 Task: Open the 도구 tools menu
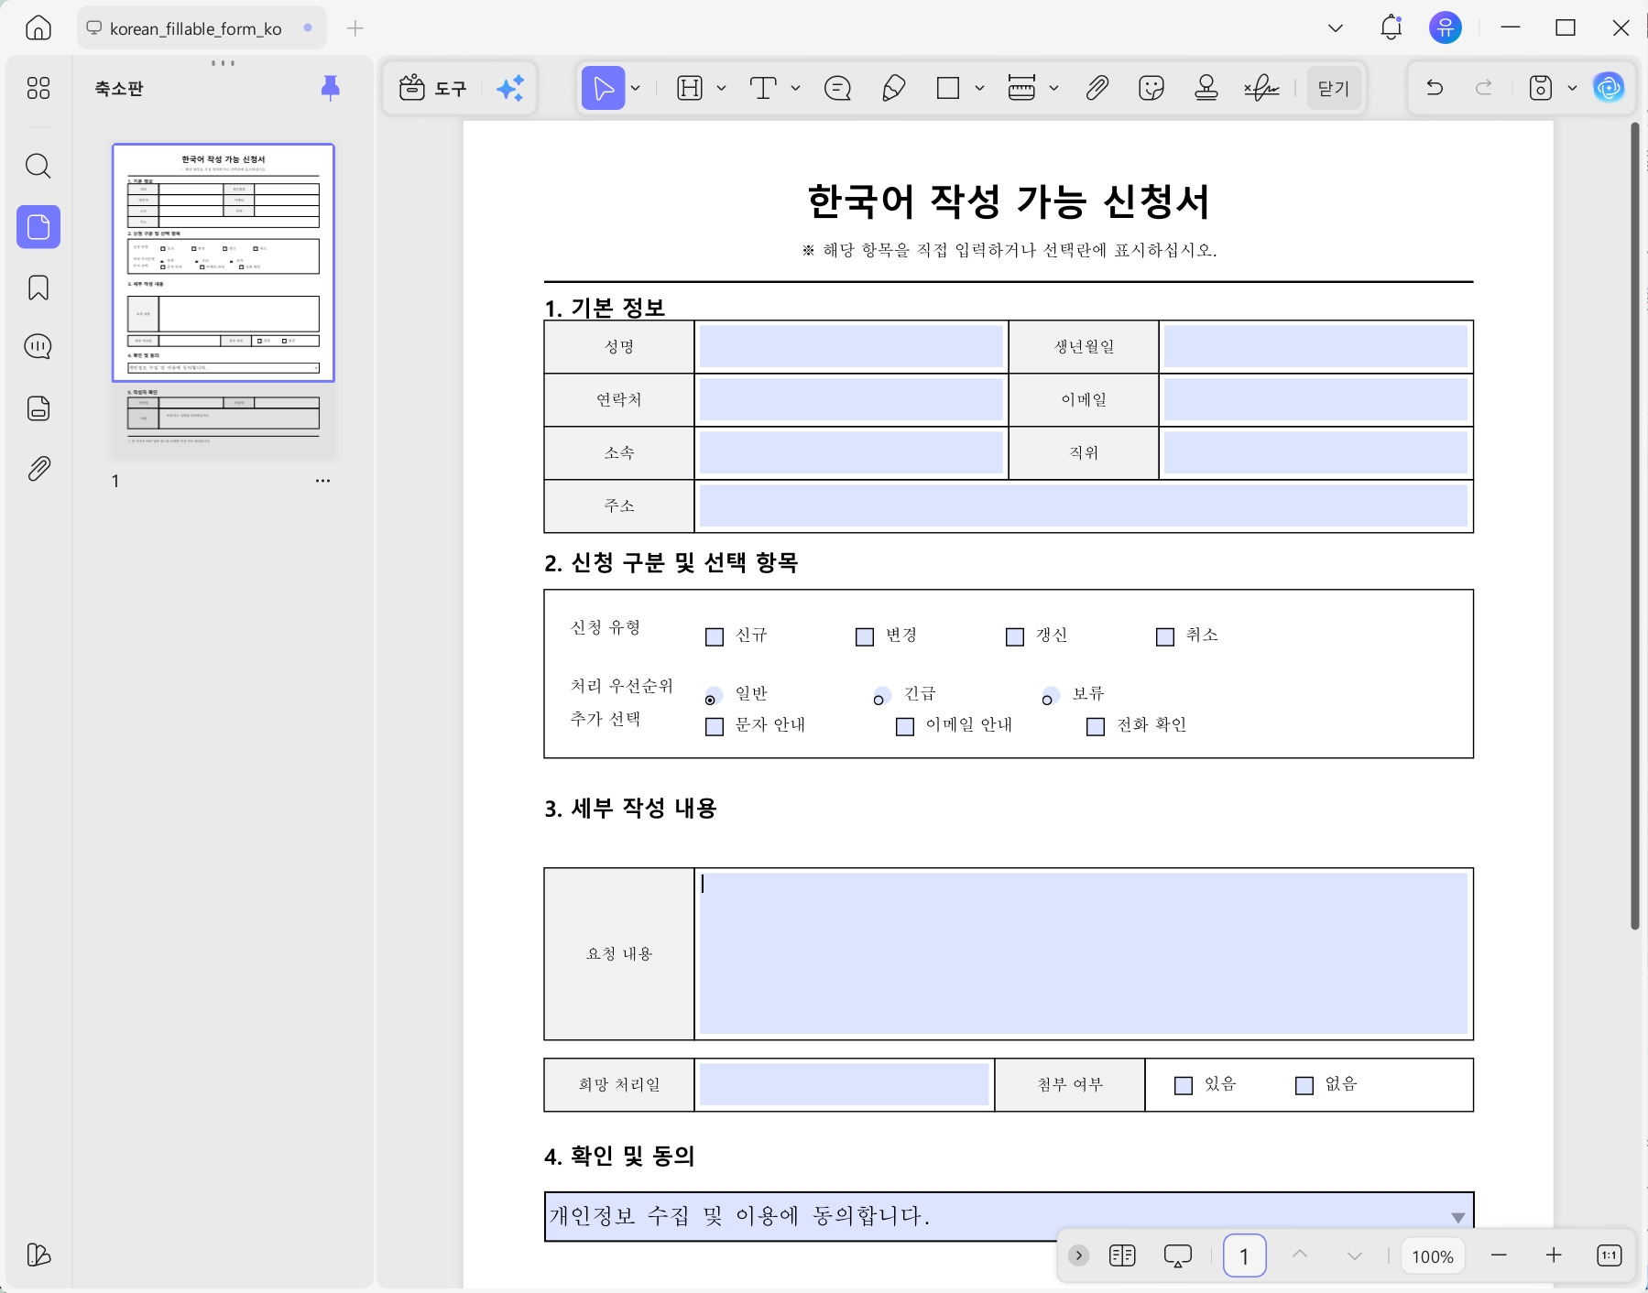point(433,88)
